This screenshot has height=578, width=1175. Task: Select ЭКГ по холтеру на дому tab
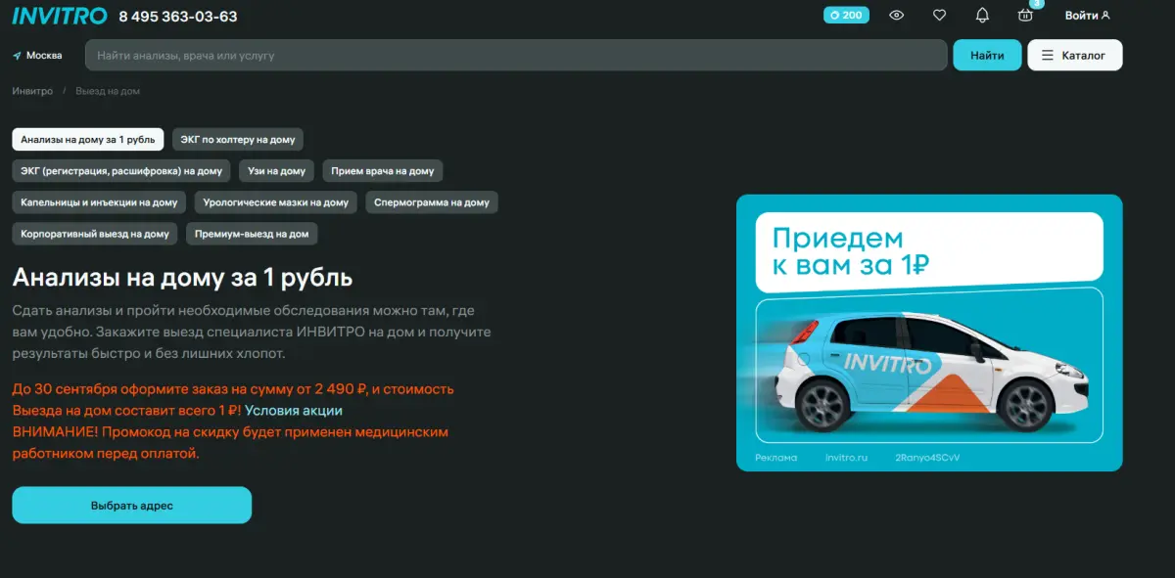click(x=238, y=140)
